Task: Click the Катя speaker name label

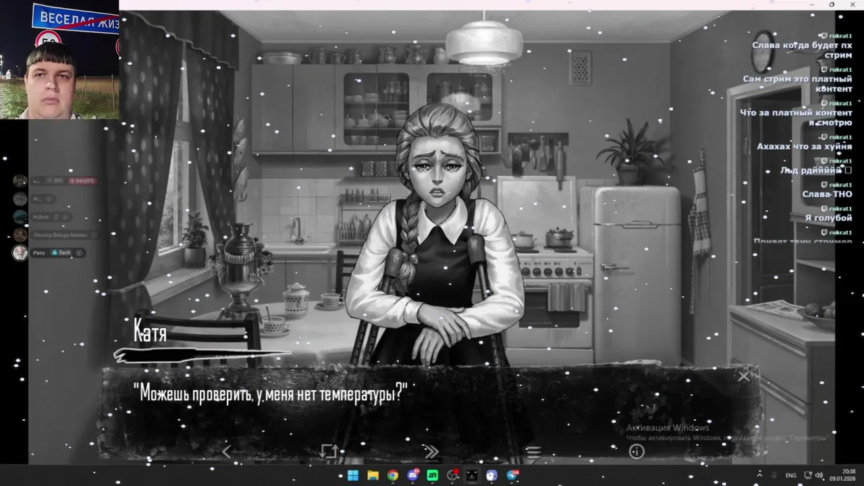Action: (x=151, y=331)
